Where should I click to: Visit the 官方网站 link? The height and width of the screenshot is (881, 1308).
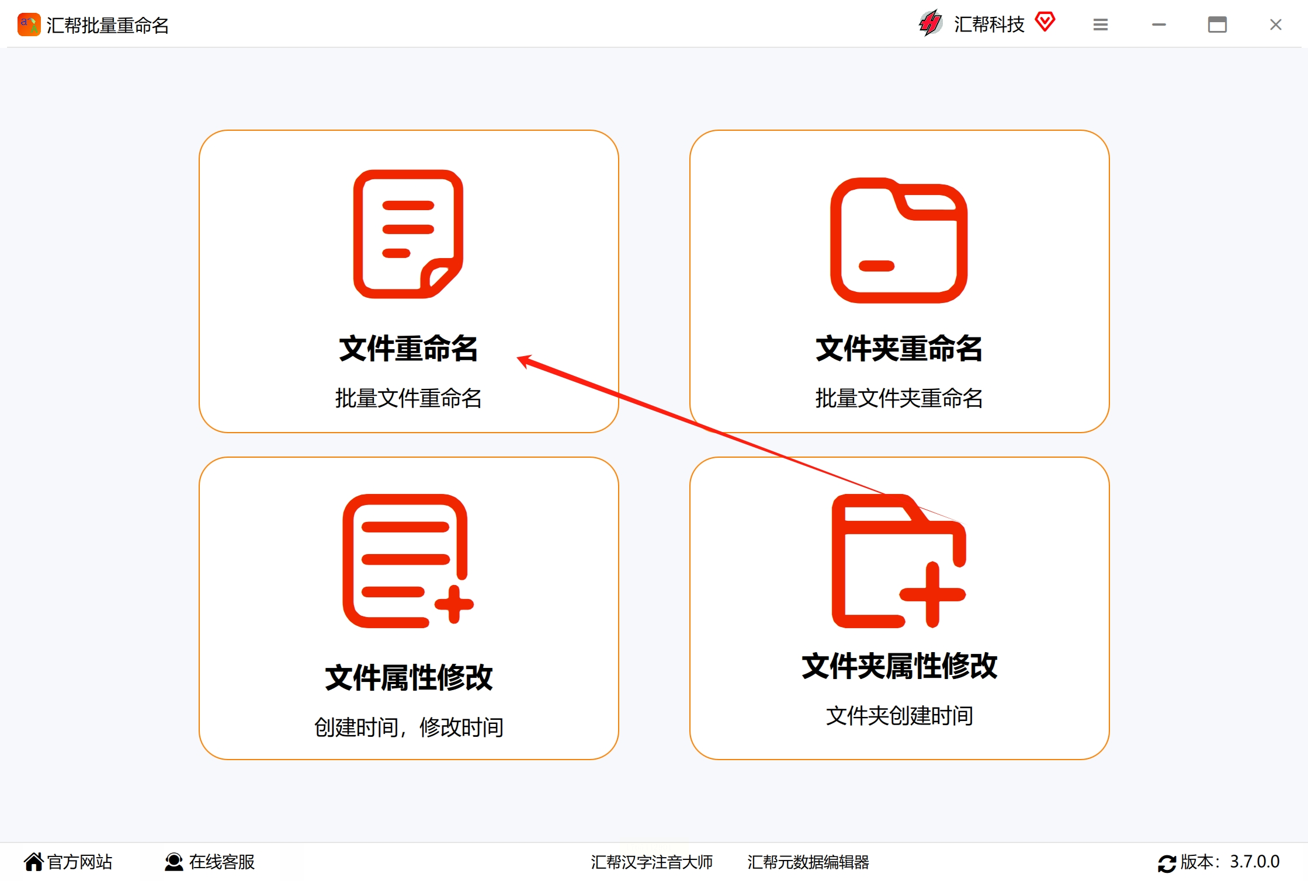(x=79, y=862)
